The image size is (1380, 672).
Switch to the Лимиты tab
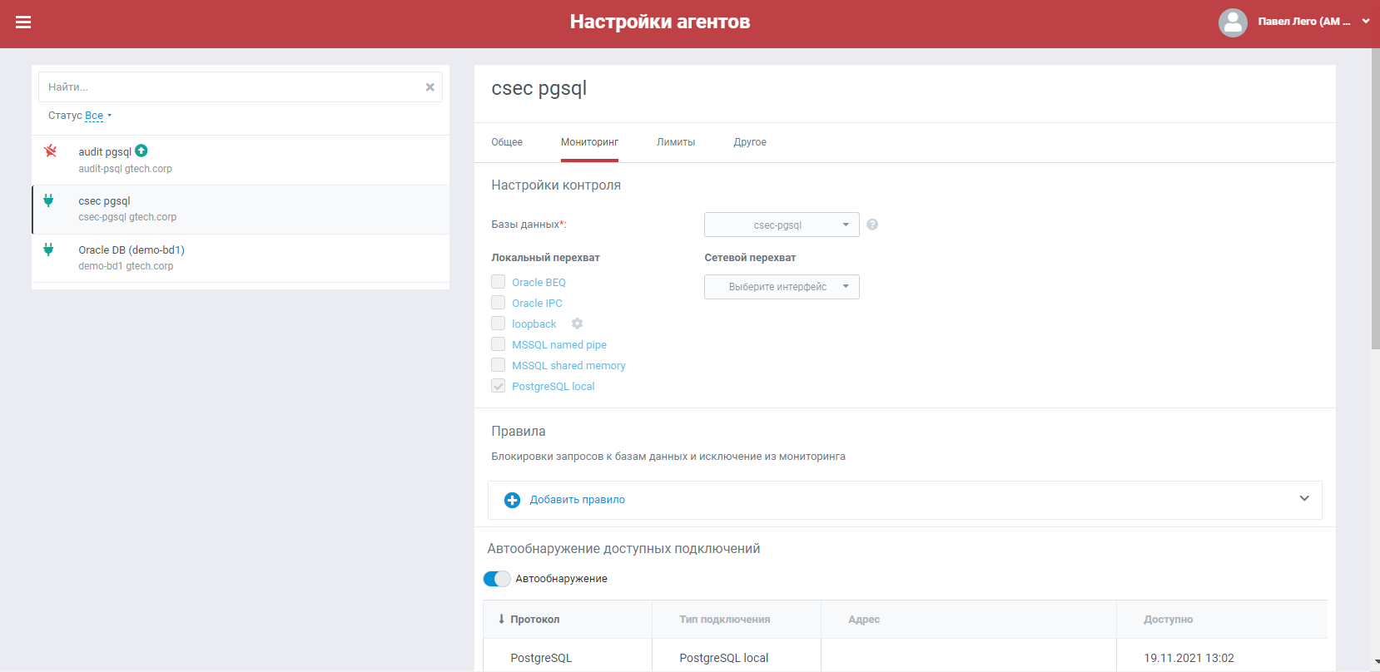pos(675,142)
